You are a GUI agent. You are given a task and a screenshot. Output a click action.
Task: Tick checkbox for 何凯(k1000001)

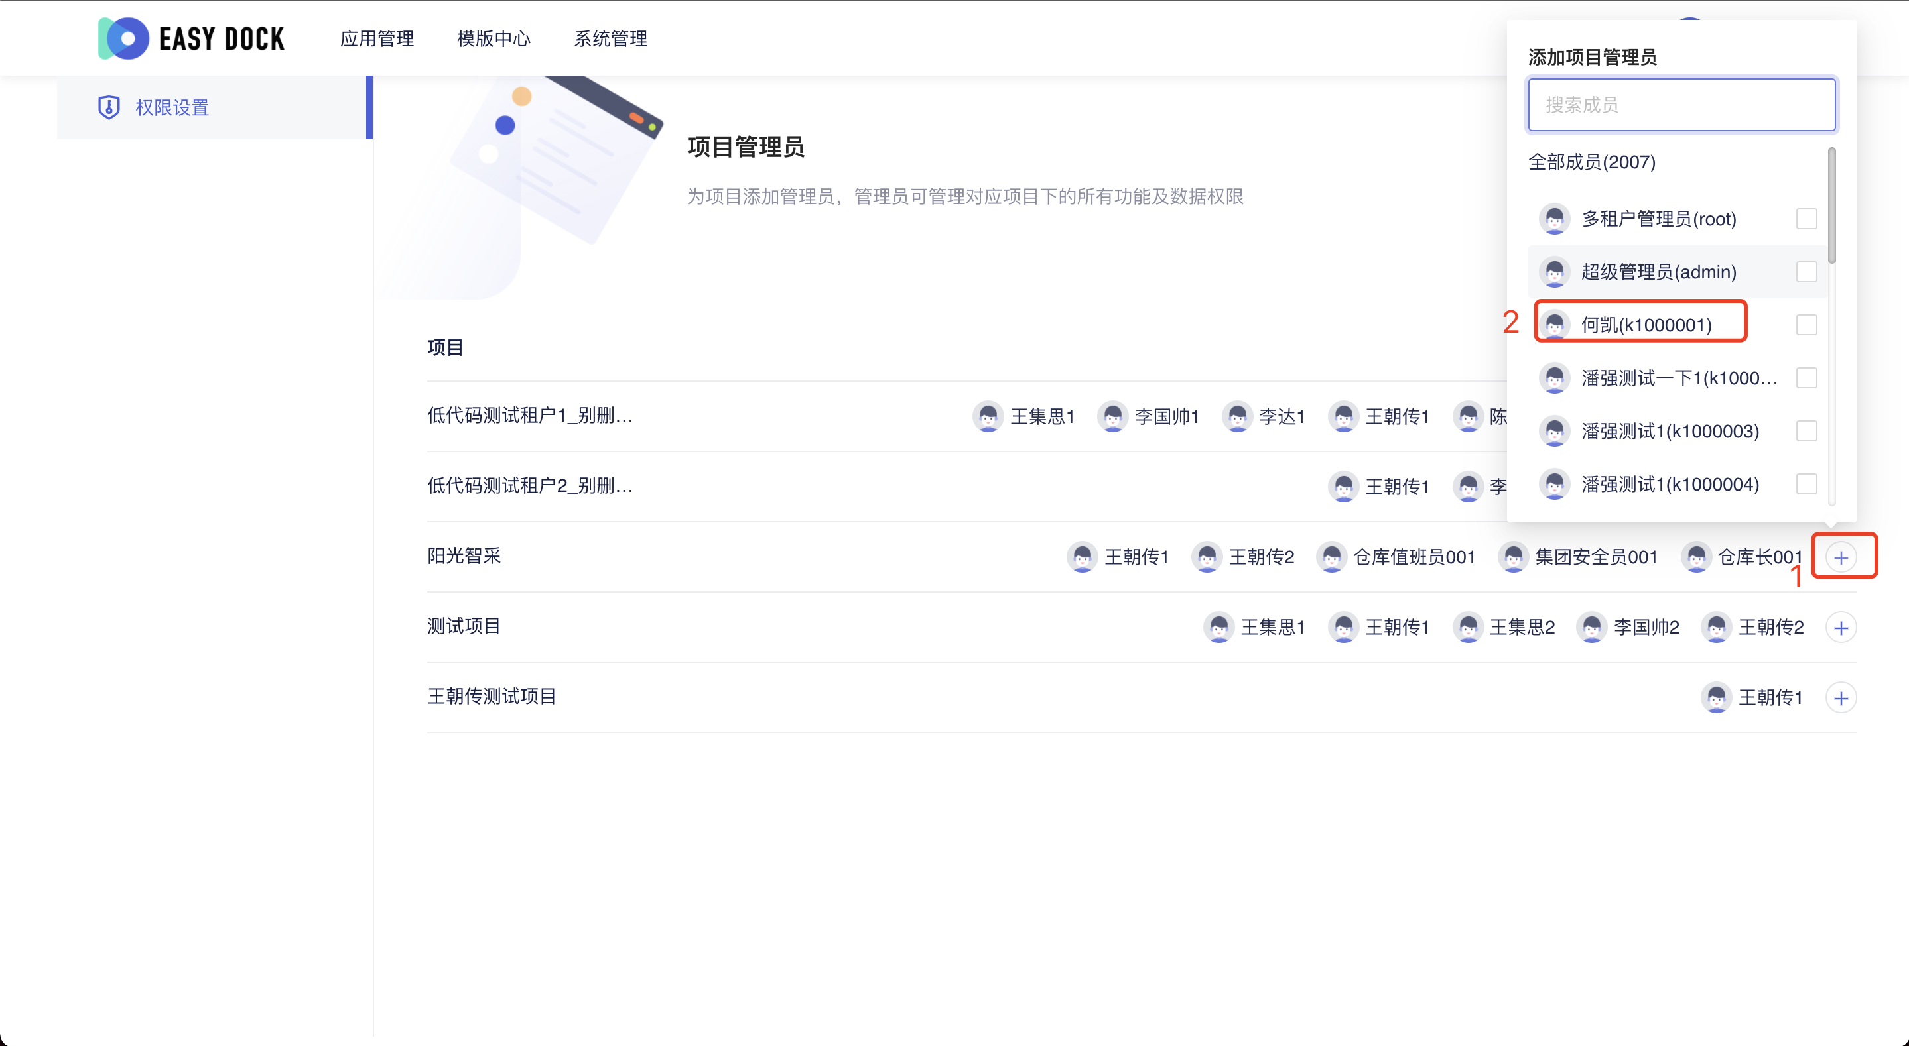coord(1807,325)
